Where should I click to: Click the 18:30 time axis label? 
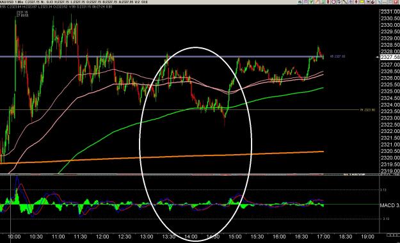tap(346, 237)
